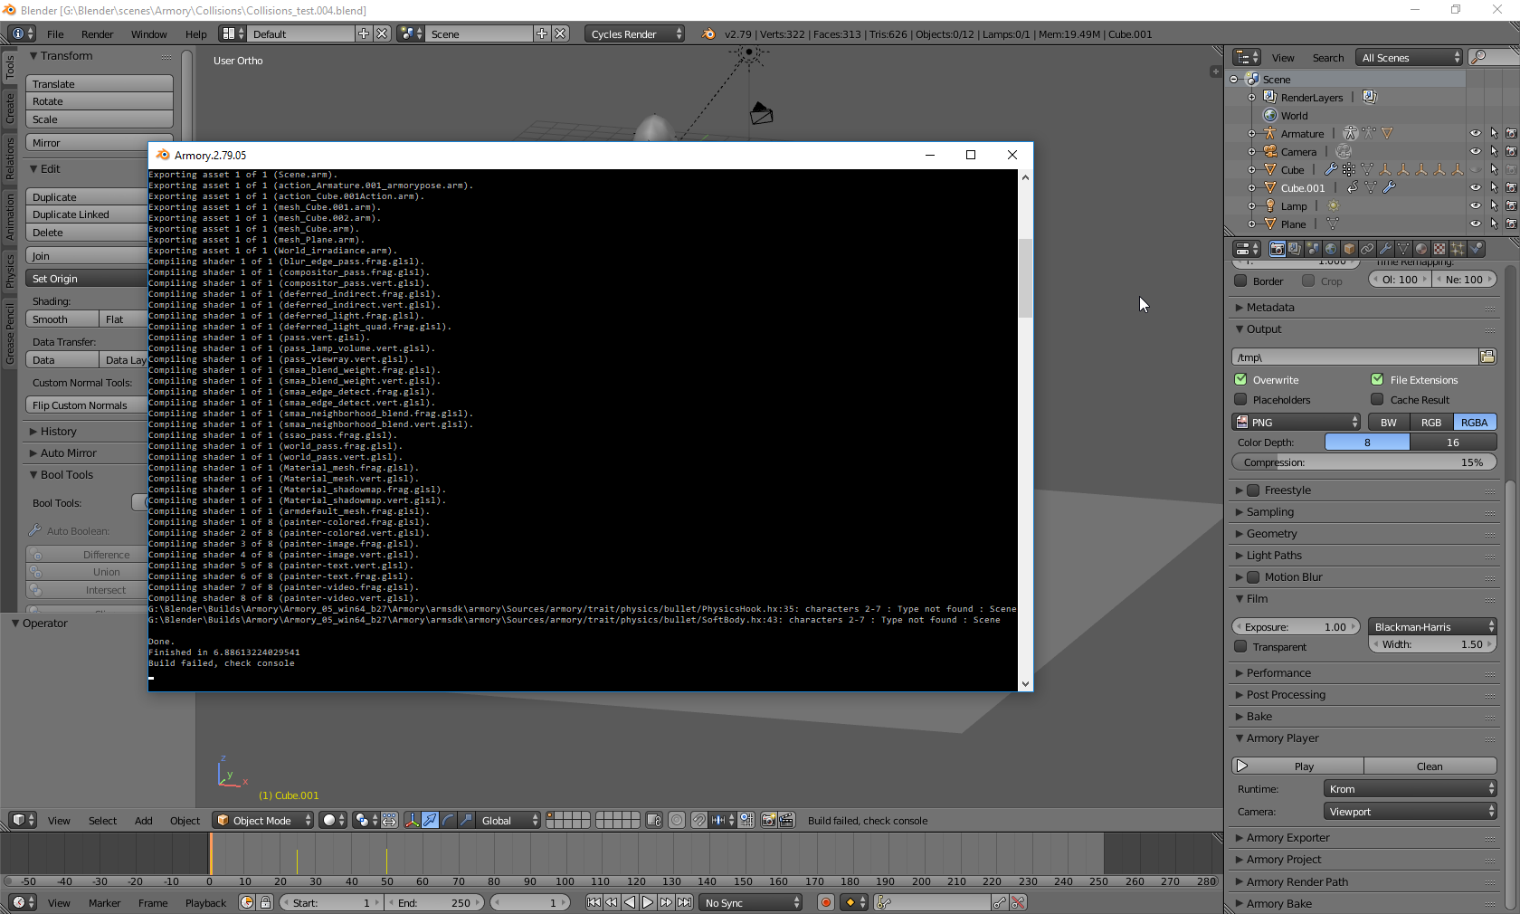Open the Render properties tab icon
Screen dimensions: 1520x914
1277,249
